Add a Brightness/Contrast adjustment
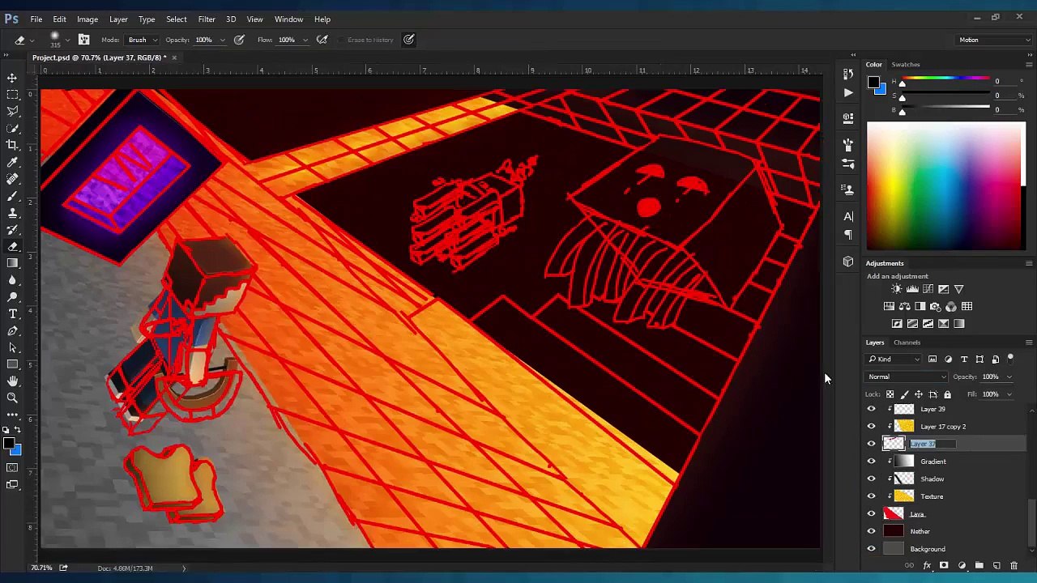The image size is (1037, 583). [896, 289]
